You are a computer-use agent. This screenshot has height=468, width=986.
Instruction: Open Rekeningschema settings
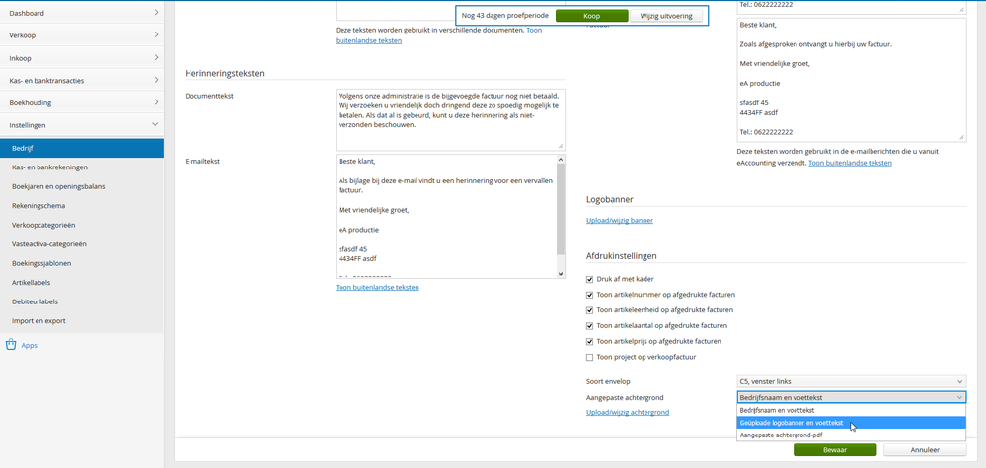[82, 205]
